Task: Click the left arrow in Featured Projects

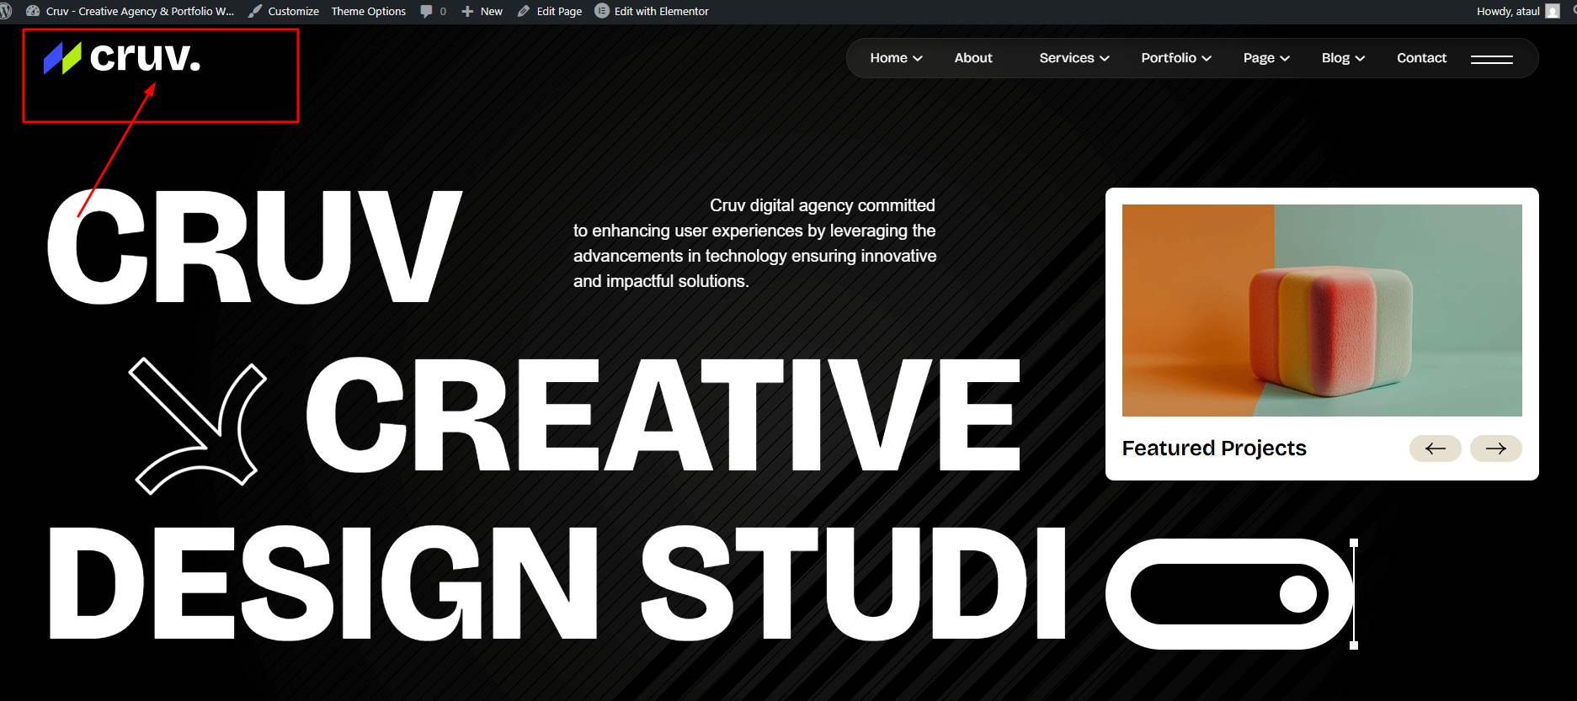Action: pyautogui.click(x=1435, y=449)
